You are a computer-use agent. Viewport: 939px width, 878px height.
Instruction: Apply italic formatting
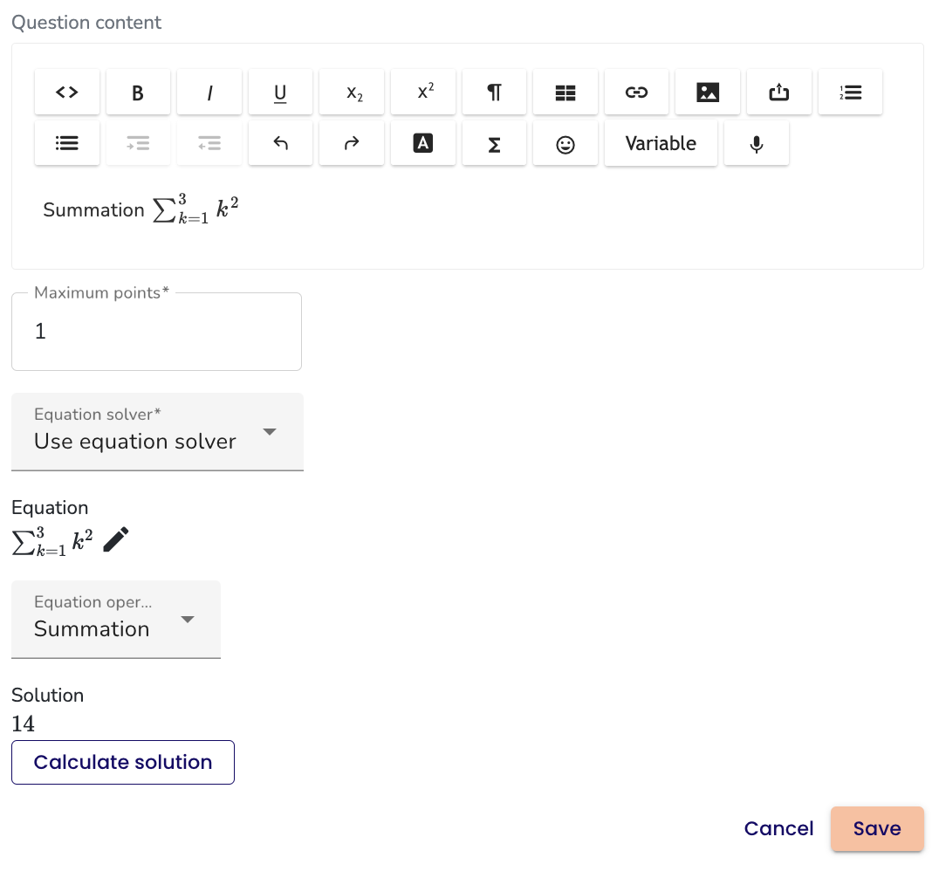(x=209, y=93)
